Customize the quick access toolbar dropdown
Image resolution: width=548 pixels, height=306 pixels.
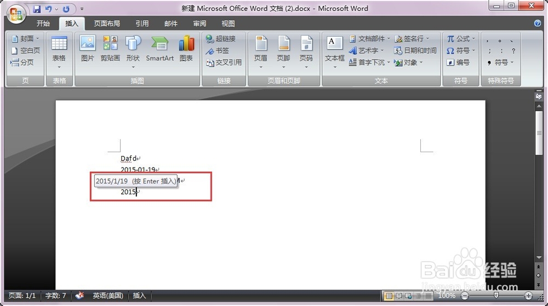(x=82, y=9)
